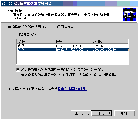Open 路由和远程访问帮助 help link
Image resolution: width=139 pixels, height=120 pixels.
[73, 89]
